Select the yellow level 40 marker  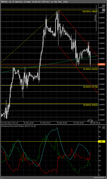102,141
